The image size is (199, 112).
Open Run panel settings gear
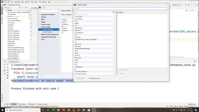(x=195, y=62)
